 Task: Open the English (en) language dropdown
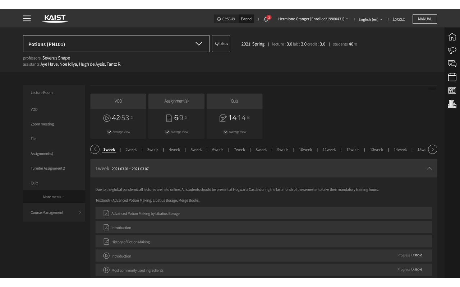371,19
